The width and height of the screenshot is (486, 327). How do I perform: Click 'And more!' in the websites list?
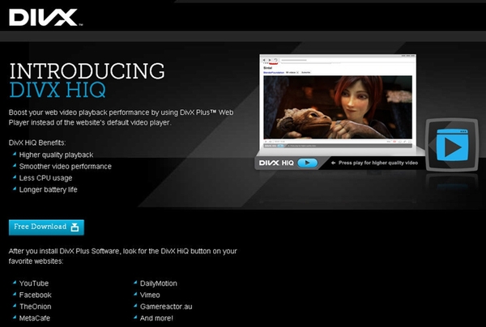[156, 318]
